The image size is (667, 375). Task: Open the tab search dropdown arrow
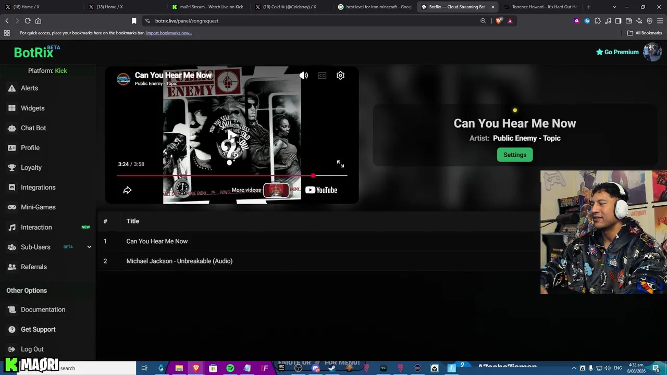coord(614,7)
